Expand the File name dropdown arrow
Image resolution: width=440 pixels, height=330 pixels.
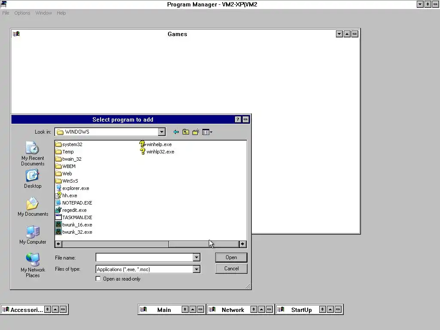tap(196, 257)
